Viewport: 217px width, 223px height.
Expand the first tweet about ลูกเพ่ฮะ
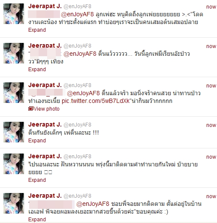(x=37, y=30)
